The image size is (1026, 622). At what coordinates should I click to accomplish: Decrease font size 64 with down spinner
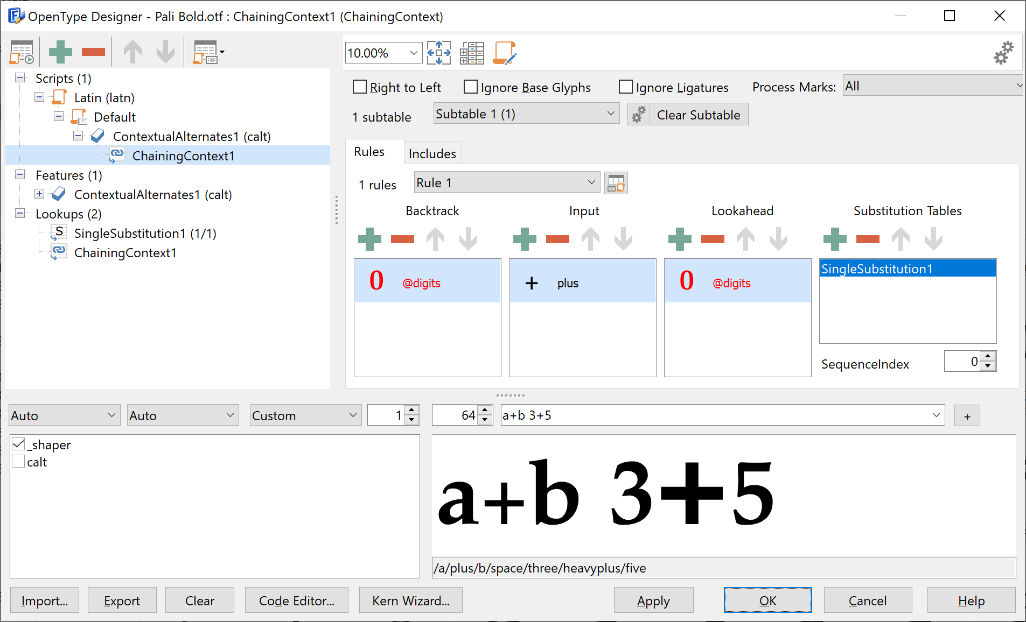[x=485, y=420]
